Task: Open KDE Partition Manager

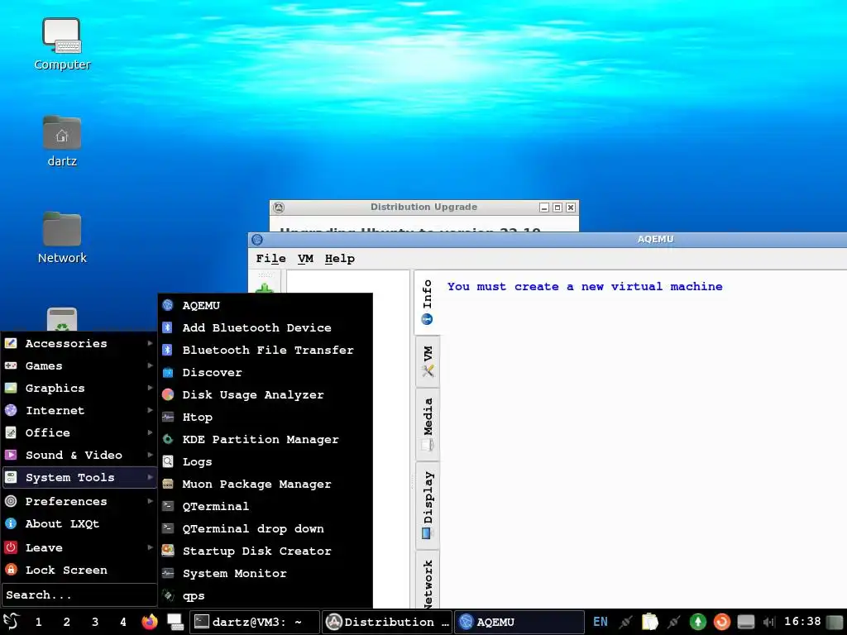Action: tap(265, 440)
